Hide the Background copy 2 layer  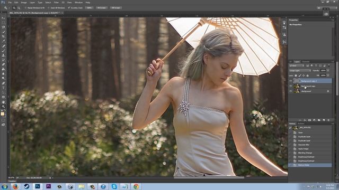[291, 81]
